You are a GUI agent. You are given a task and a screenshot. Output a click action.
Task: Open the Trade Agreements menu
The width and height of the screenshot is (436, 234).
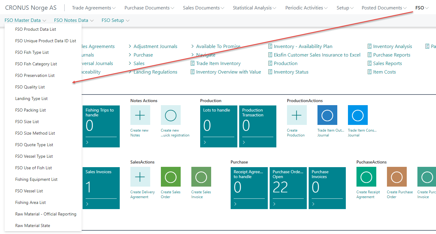(x=94, y=8)
